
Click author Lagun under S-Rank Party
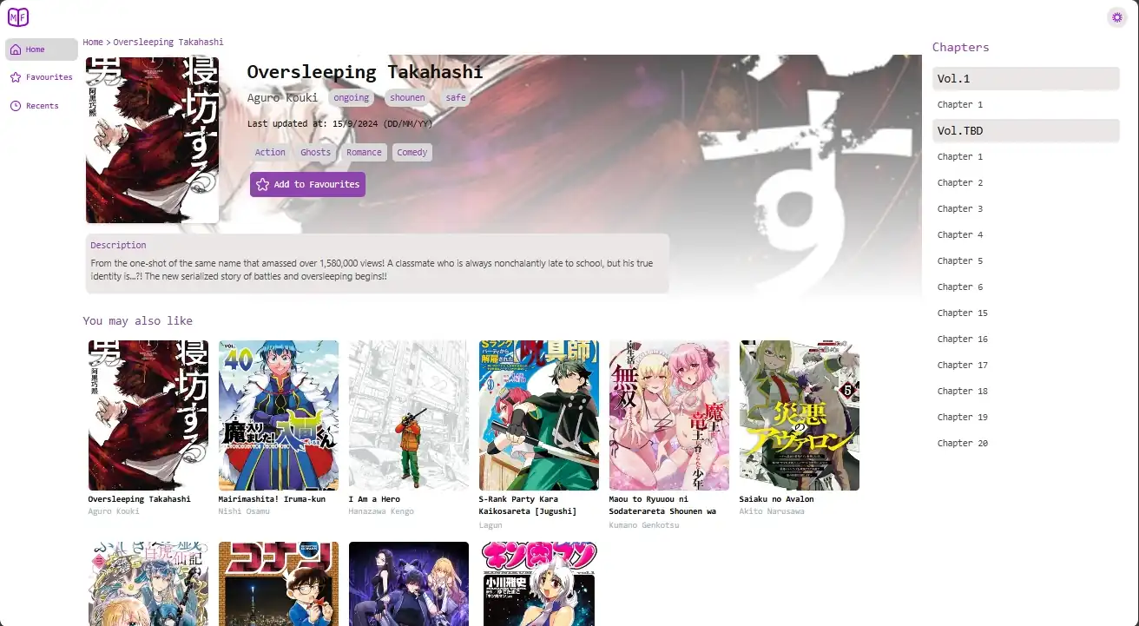[490, 524]
